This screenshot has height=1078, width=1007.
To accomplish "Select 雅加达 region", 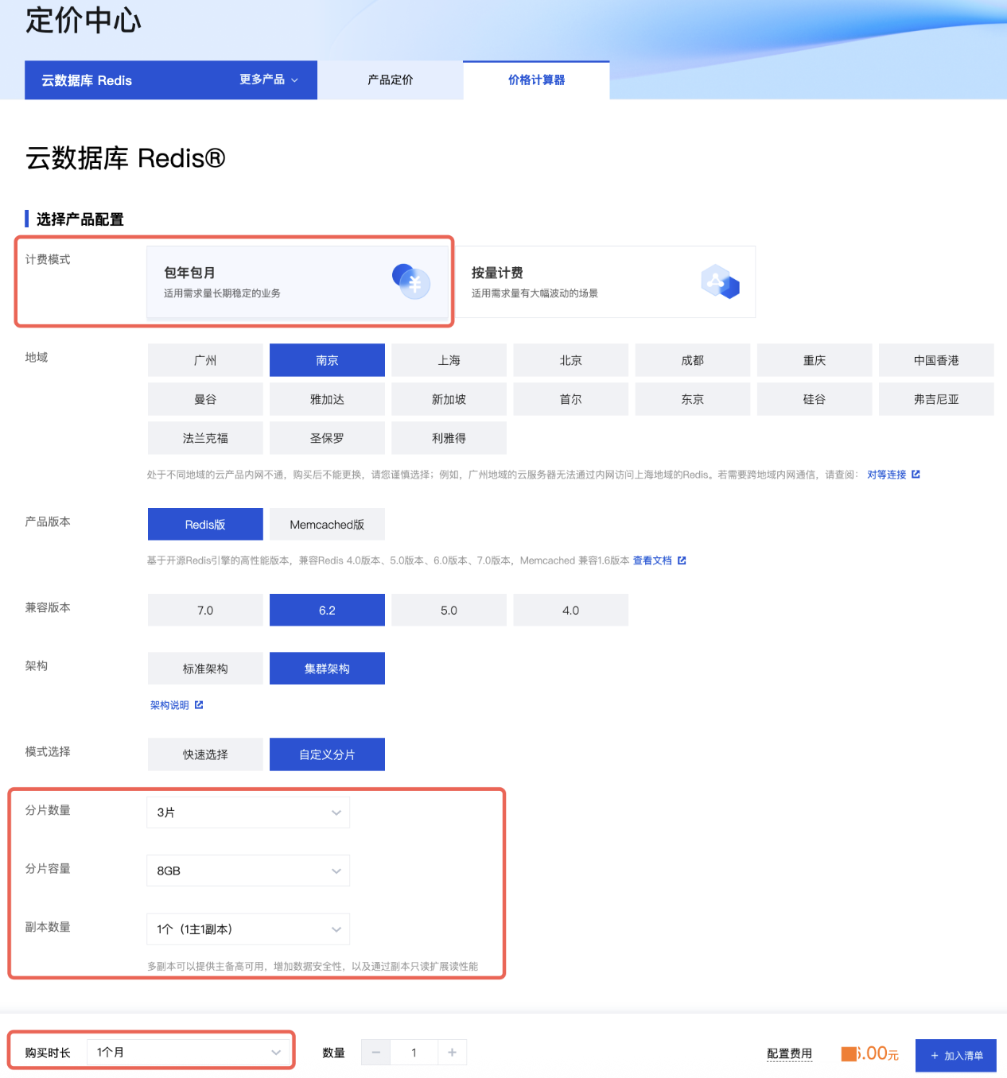I will [x=327, y=399].
